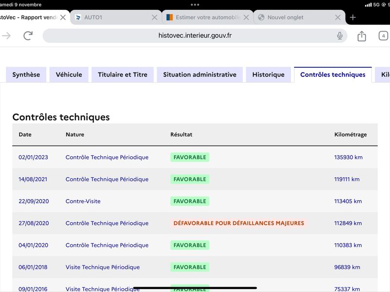Click the DÉFAVORABLE POUR DÉFAILLANCES MAJEURES badge

click(x=238, y=223)
